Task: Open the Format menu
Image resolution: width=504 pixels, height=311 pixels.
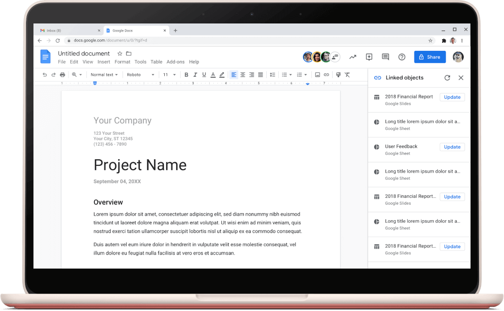Action: pos(122,62)
